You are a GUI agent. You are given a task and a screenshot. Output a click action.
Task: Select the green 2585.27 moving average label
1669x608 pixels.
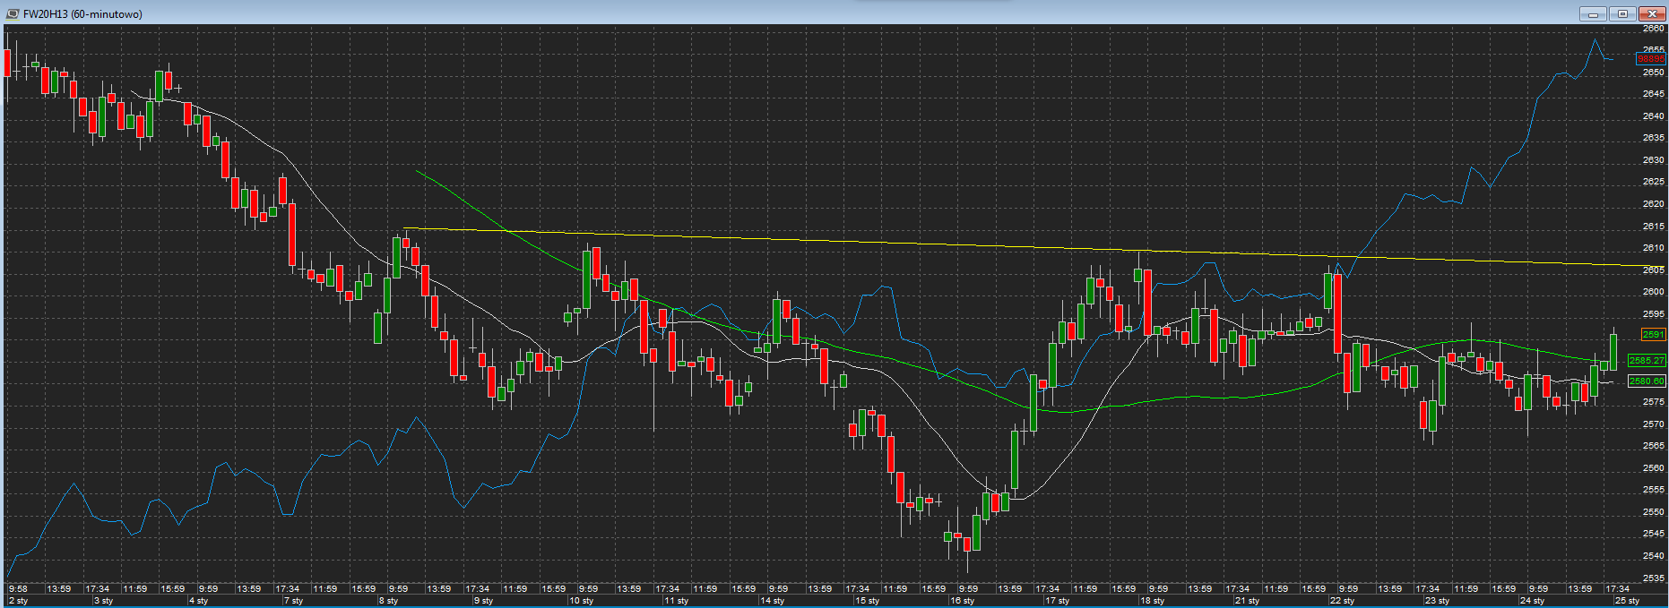click(x=1647, y=361)
